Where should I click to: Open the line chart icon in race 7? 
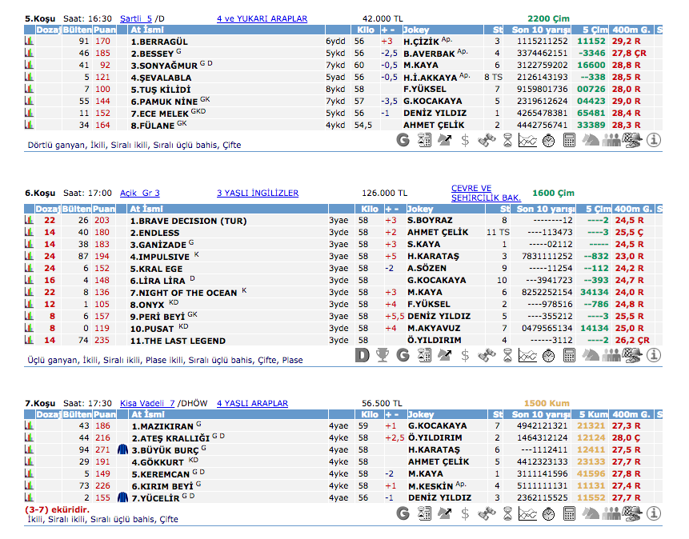click(x=528, y=513)
